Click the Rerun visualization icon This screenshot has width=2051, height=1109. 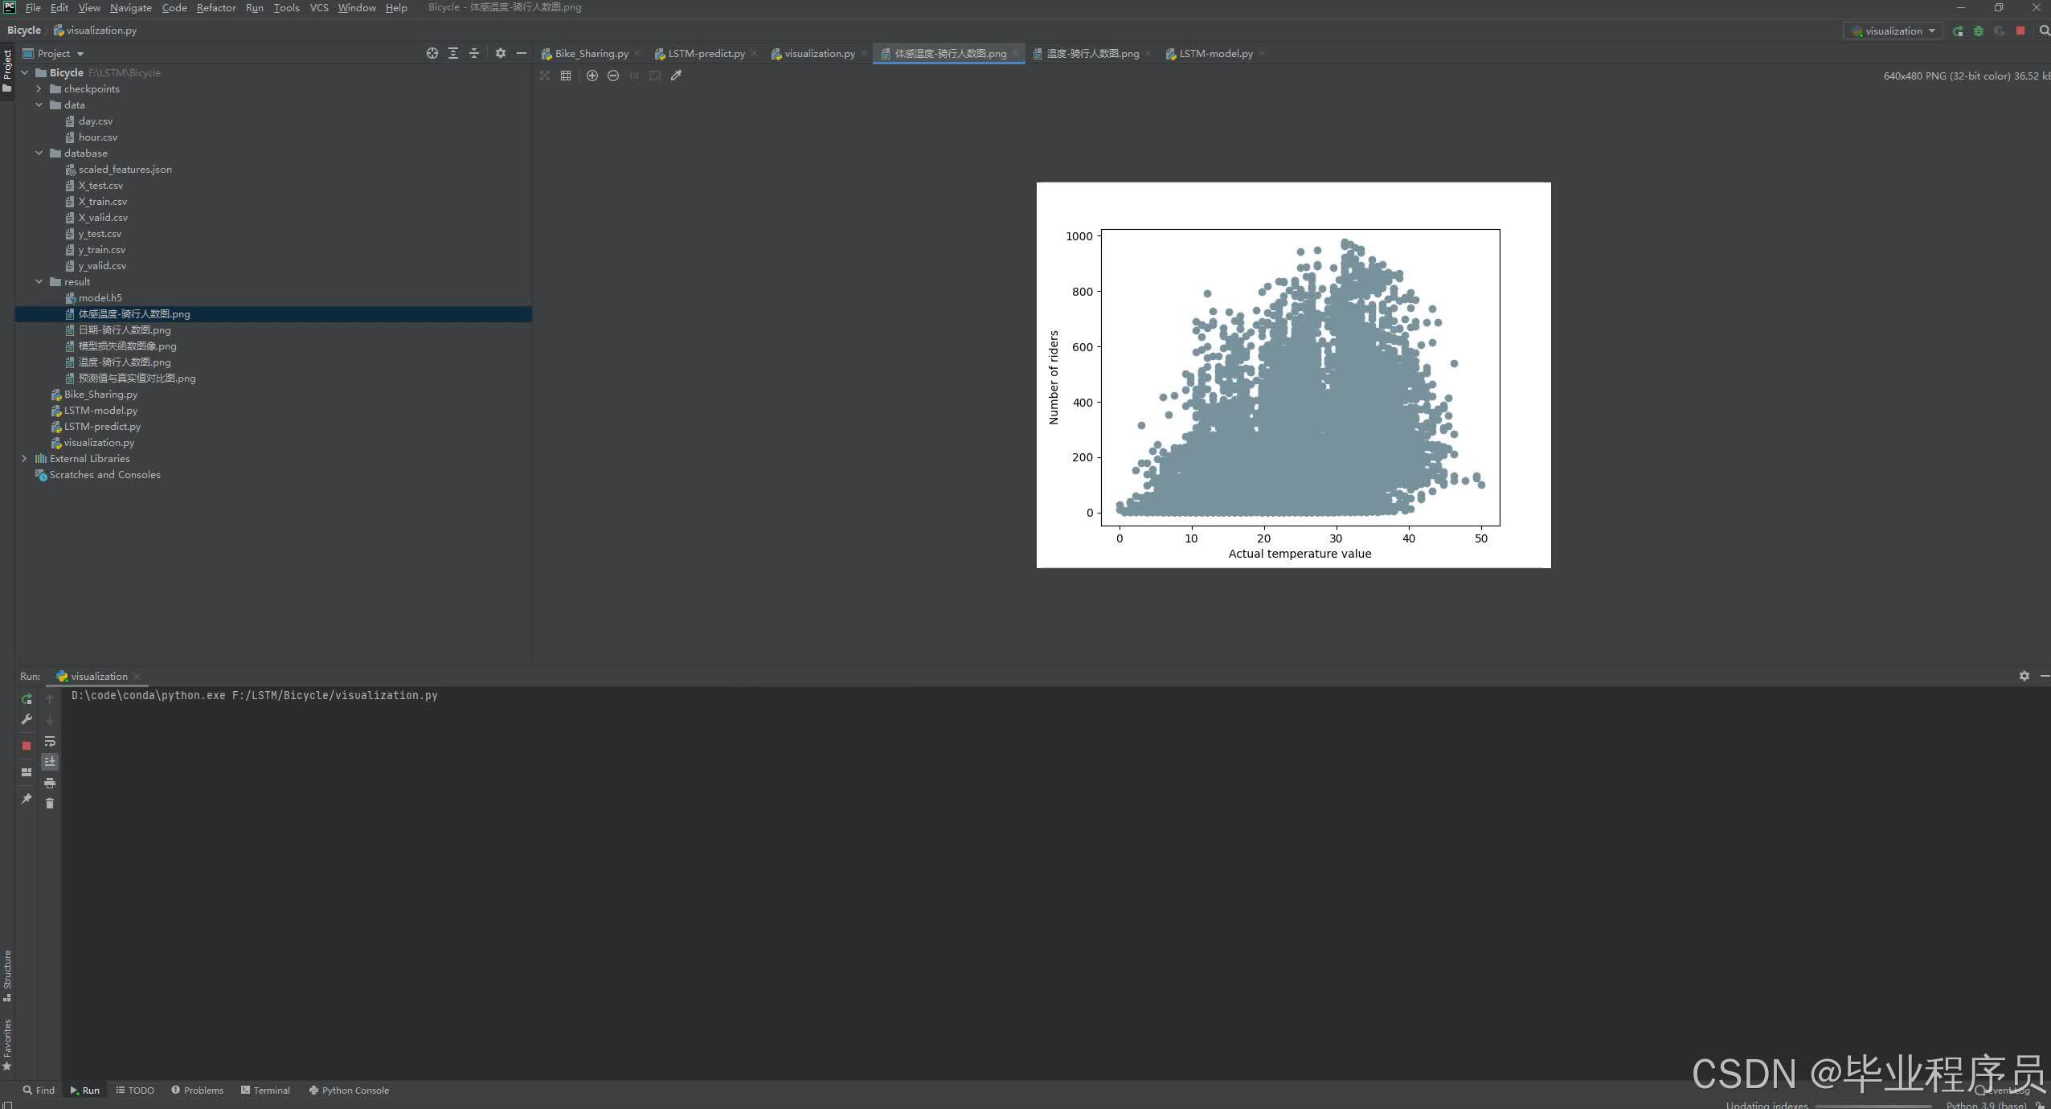pos(27,699)
